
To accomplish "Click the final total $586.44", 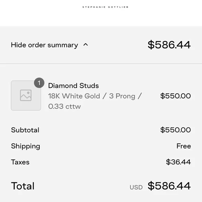I will click(169, 186).
